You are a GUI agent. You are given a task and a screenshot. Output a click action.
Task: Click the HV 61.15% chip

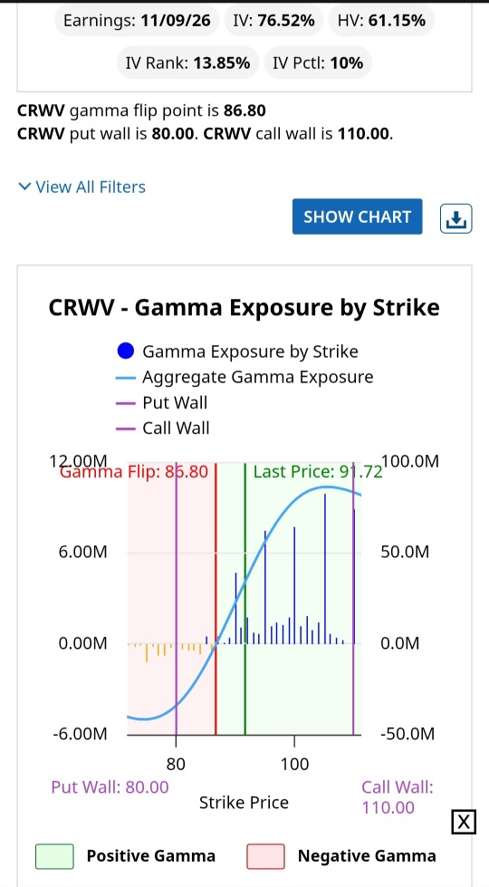381,20
